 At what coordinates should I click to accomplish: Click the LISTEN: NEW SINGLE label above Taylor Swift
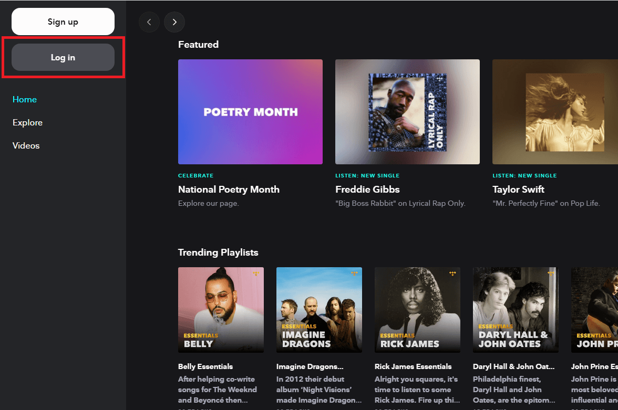[x=524, y=176]
